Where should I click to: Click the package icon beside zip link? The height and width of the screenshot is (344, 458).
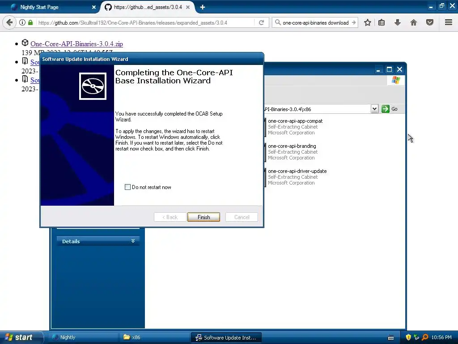(25, 43)
